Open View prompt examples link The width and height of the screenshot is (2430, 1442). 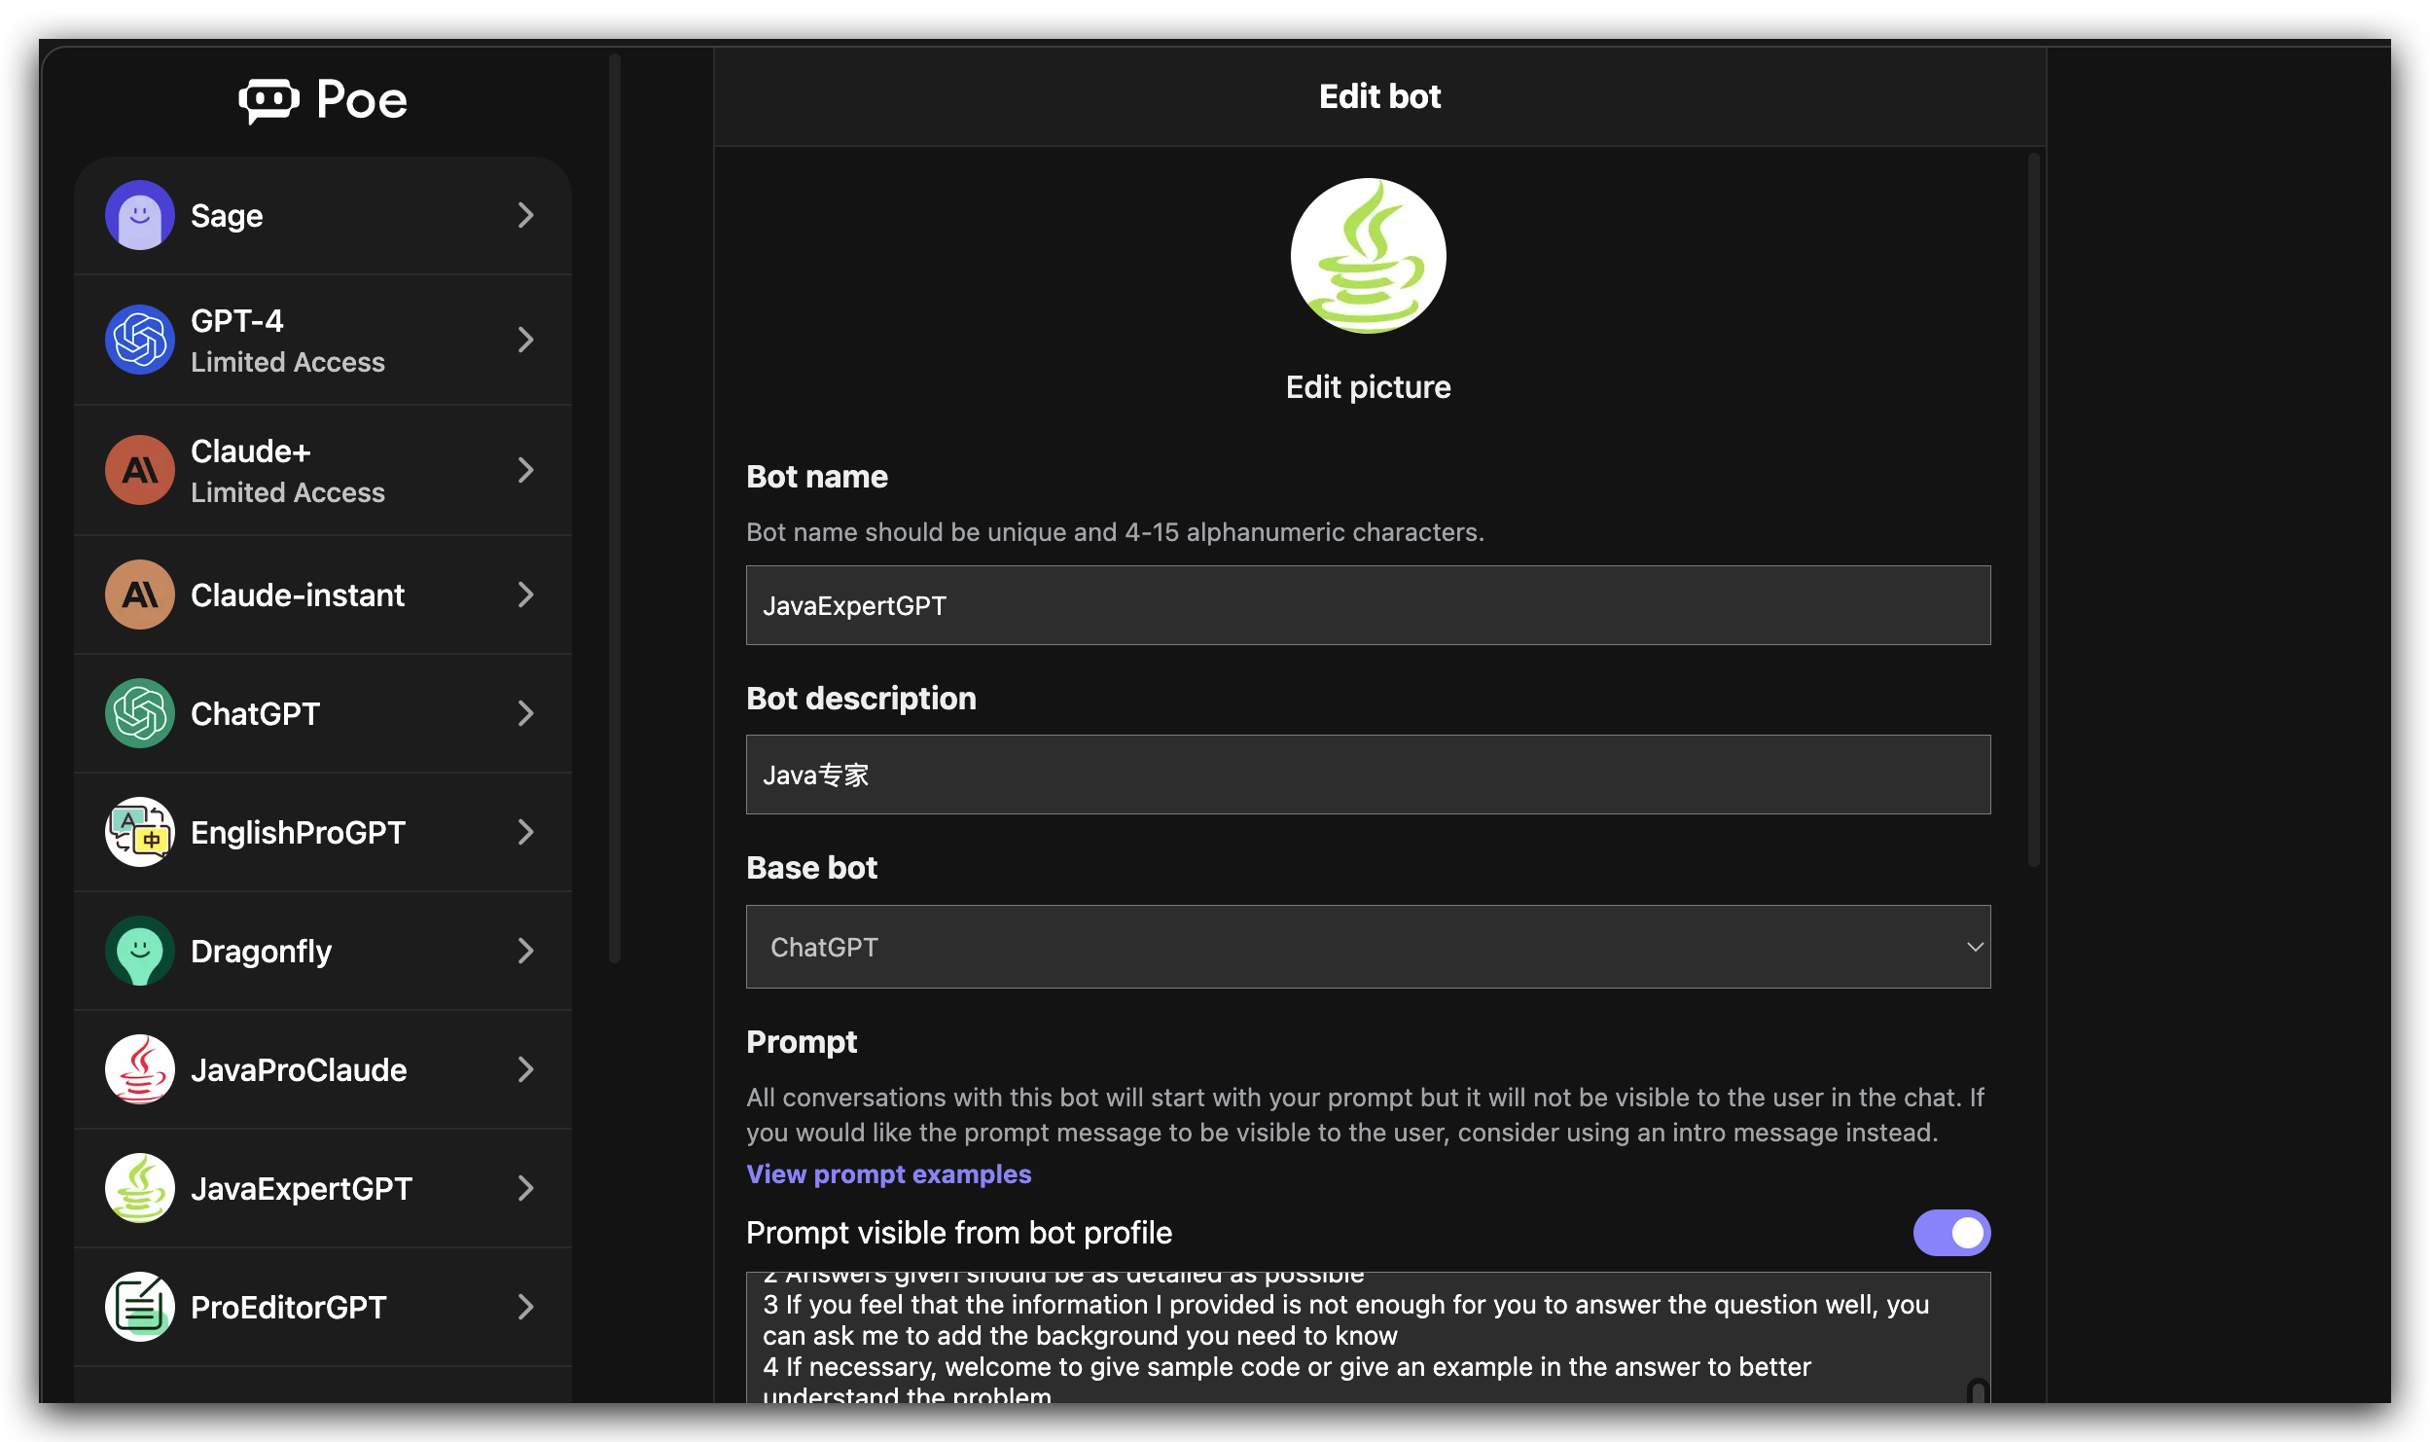pyautogui.click(x=888, y=1174)
